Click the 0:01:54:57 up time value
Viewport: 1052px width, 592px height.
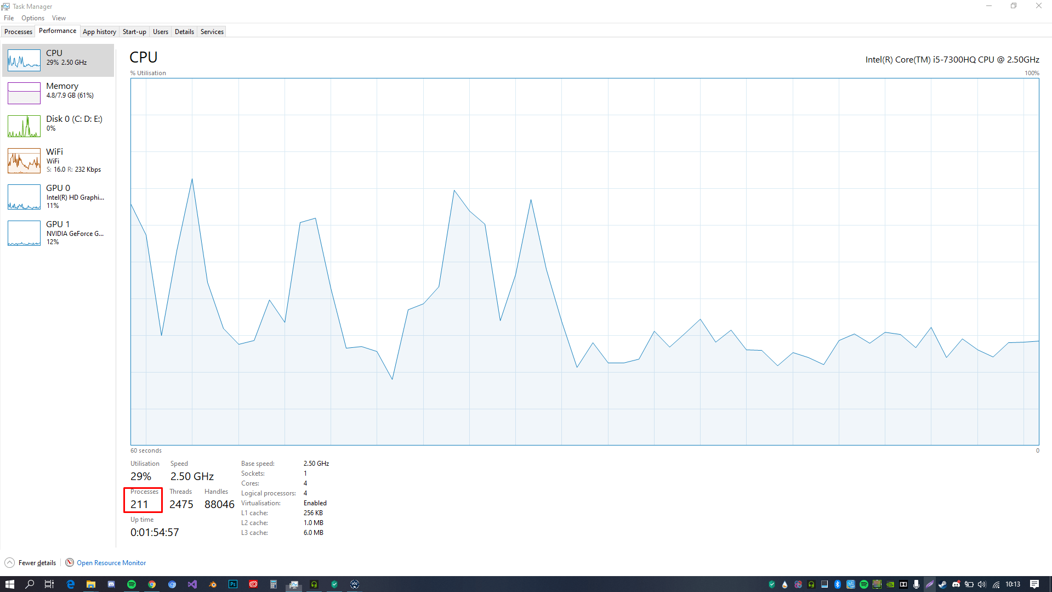[x=155, y=532]
